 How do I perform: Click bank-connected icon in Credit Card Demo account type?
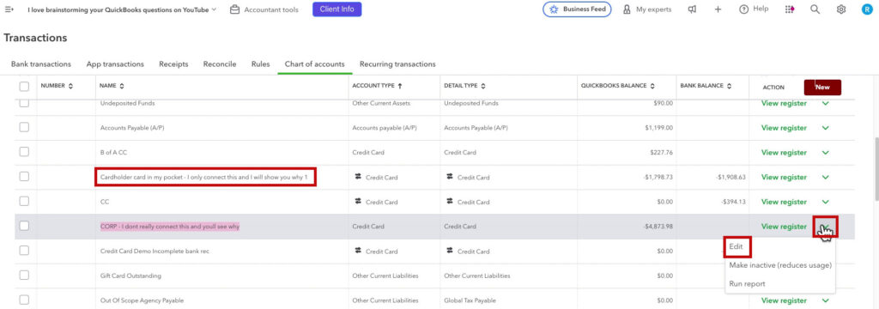(x=358, y=251)
